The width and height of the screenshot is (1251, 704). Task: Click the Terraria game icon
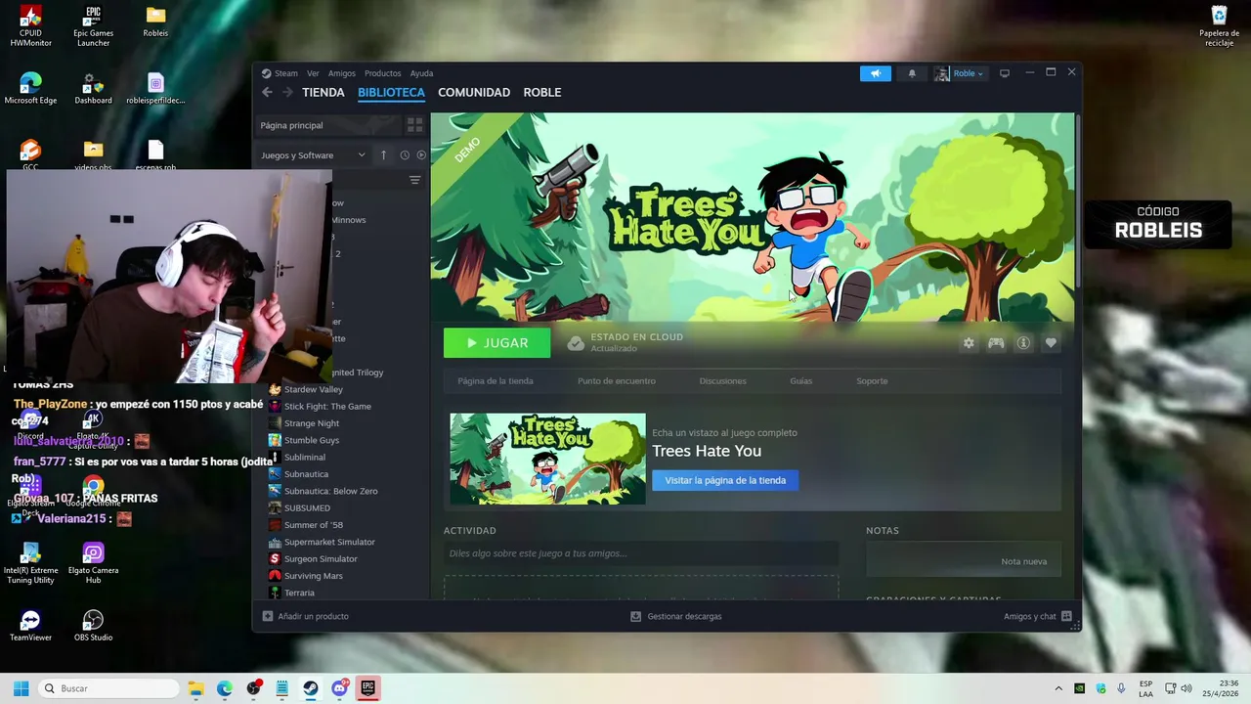275,593
